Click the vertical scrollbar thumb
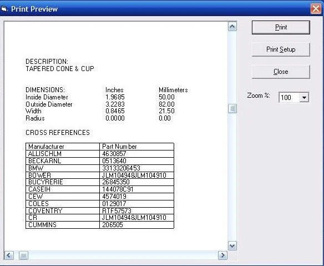The height and width of the screenshot is (266, 324). tap(232, 109)
